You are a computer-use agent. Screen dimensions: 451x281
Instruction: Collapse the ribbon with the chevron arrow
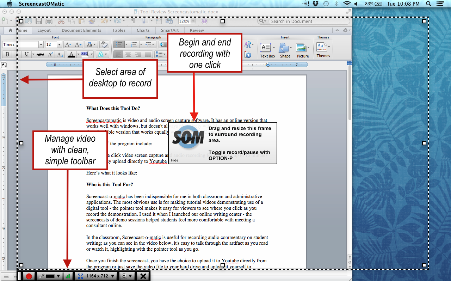(x=338, y=30)
